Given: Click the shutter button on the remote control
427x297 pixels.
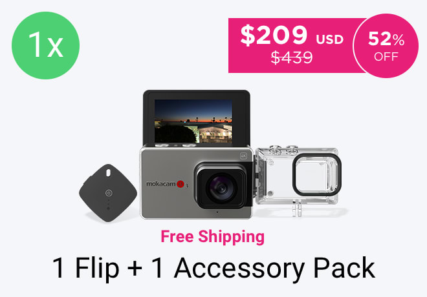Looking at the screenshot, I should (109, 193).
